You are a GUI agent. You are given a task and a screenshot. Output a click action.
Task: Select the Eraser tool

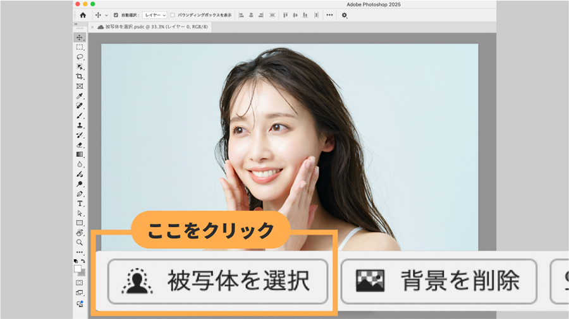click(x=80, y=145)
